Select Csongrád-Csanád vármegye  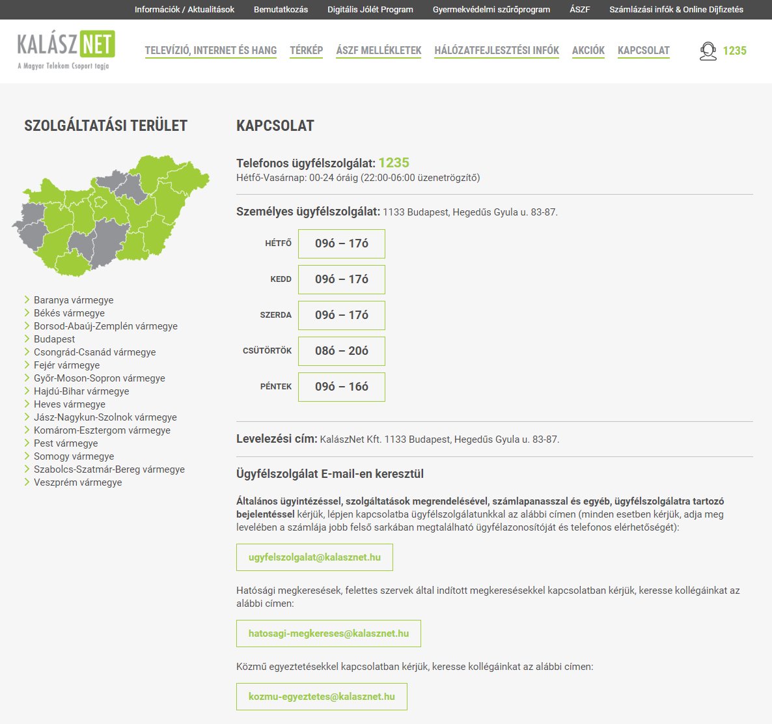coord(94,352)
